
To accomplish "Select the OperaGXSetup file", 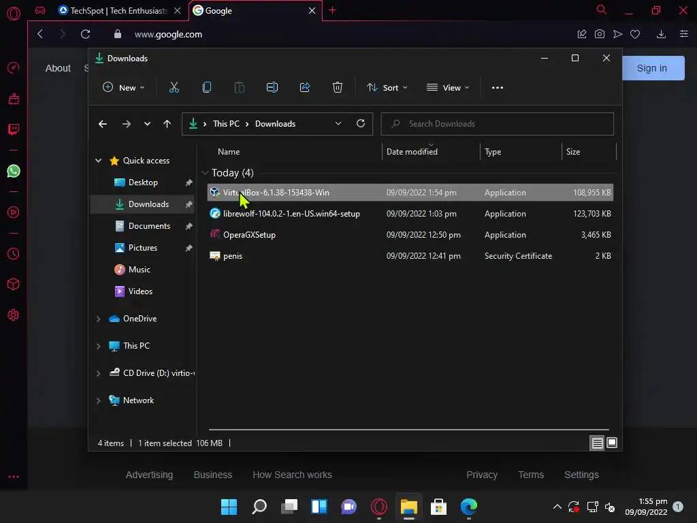I will [410, 235].
